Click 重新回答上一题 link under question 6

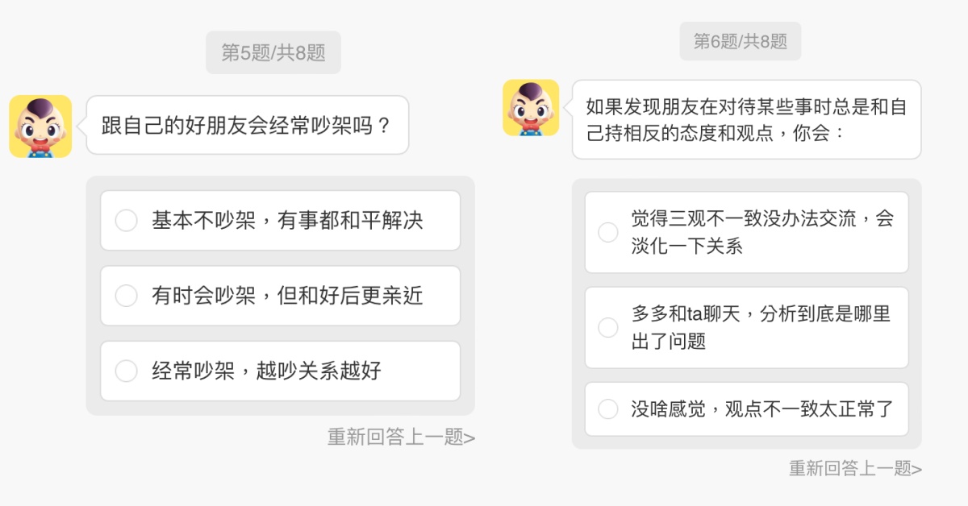[x=855, y=468]
